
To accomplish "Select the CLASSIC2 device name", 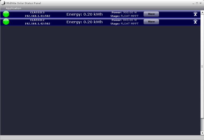I will (x=37, y=20).
